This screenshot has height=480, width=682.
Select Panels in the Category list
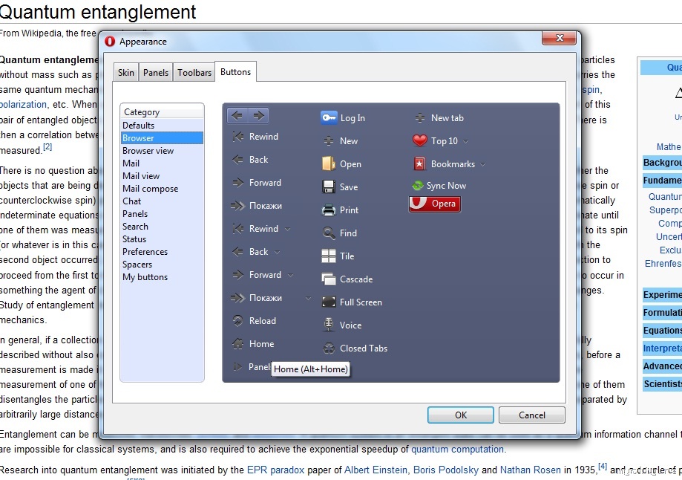coord(162,214)
